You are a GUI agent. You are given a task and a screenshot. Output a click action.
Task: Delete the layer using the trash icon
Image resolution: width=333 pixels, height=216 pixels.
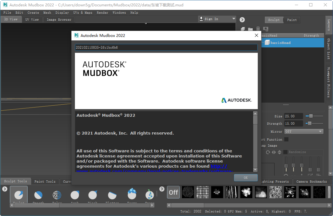pyautogui.click(x=258, y=29)
